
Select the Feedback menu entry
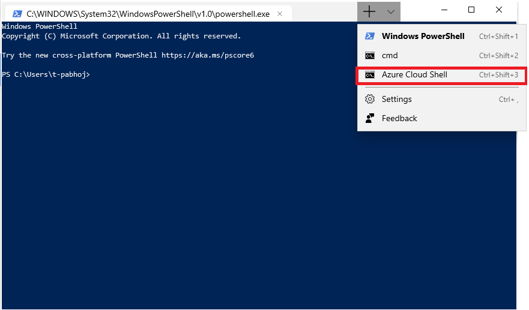[399, 118]
